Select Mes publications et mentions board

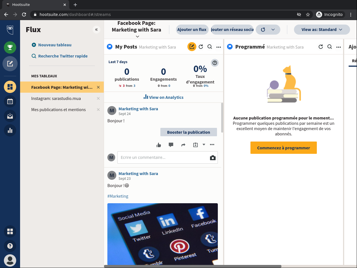pyautogui.click(x=59, y=110)
